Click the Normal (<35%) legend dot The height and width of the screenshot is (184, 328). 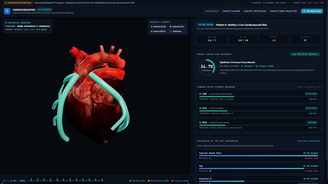(130, 181)
